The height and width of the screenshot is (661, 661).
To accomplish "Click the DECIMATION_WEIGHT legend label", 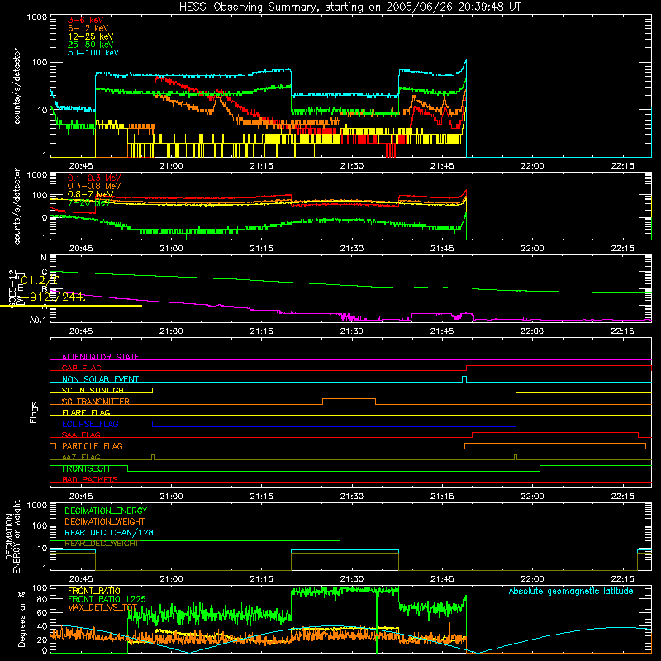I will point(105,522).
